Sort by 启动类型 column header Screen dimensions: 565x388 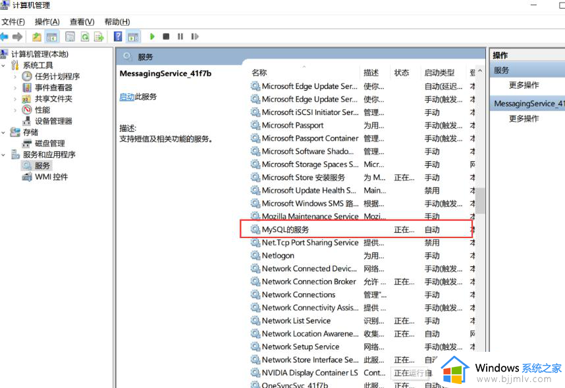439,73
